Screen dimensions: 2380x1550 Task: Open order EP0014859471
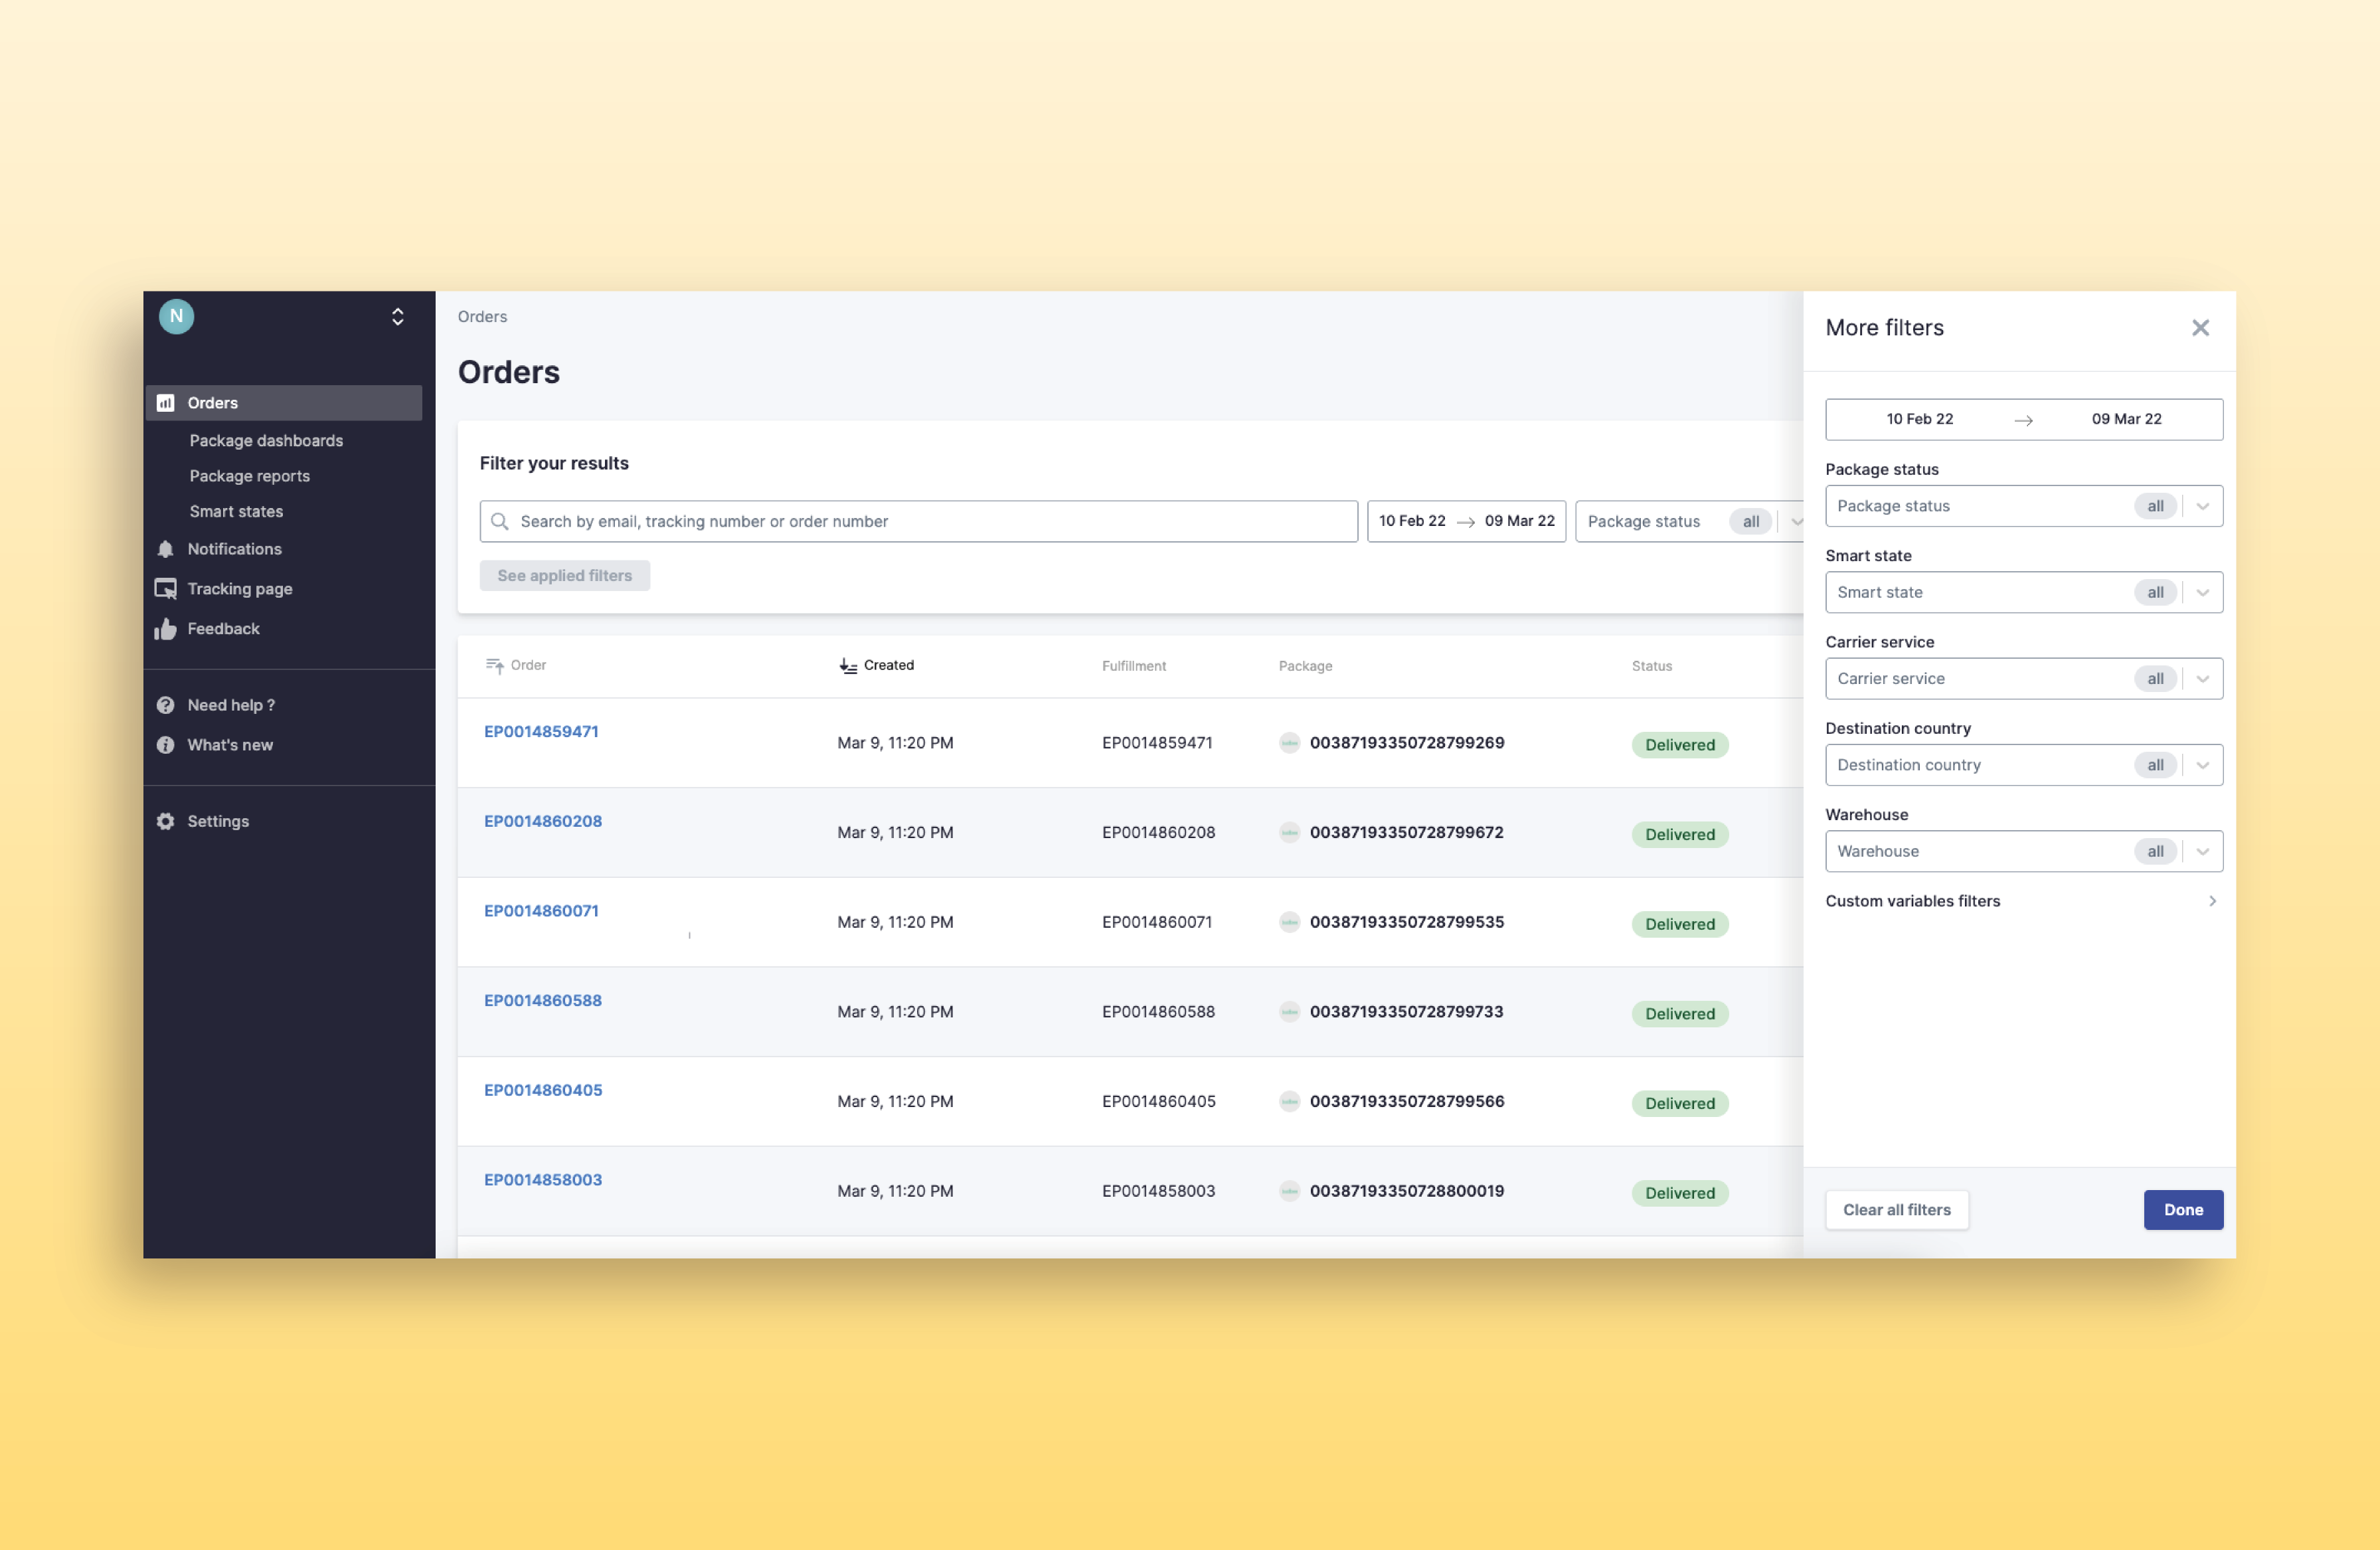[541, 731]
